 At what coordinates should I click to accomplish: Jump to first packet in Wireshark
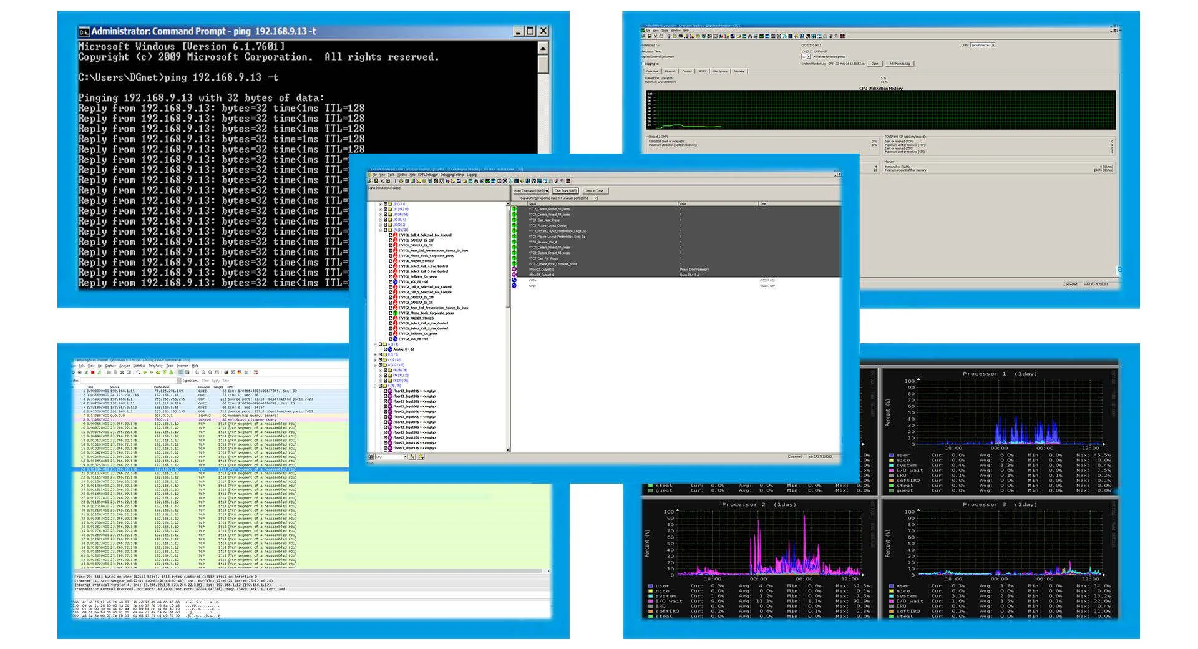(165, 373)
